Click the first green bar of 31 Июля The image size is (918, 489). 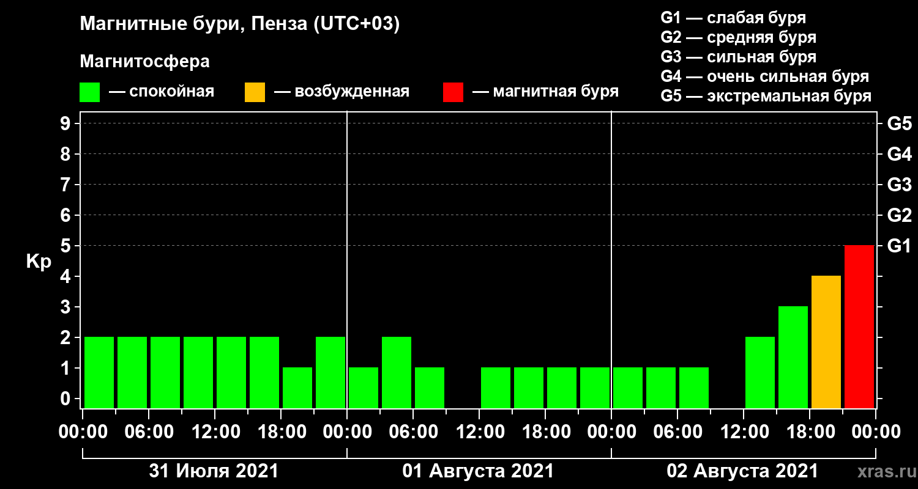99,372
